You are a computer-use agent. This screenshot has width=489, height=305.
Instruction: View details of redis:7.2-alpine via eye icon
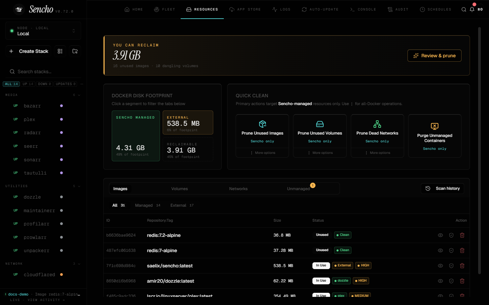point(440,235)
